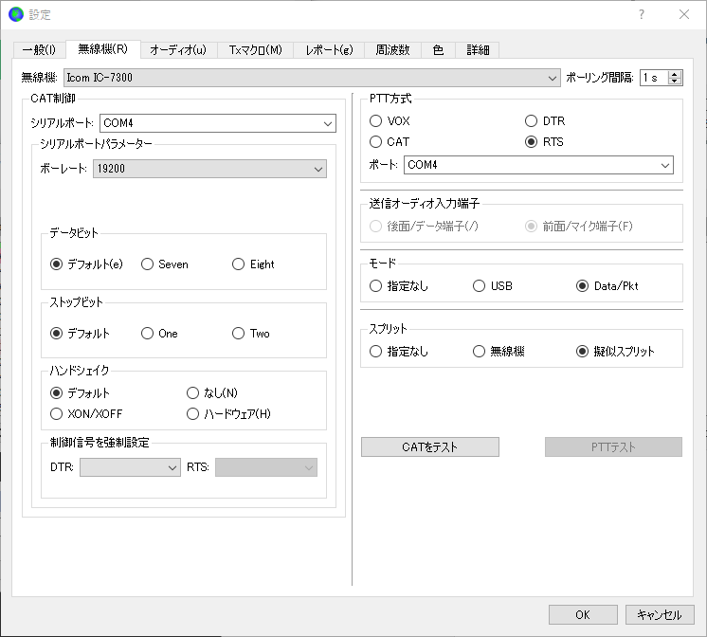Image resolution: width=707 pixels, height=637 pixels.
Task: Set data bits to Eight
Action: (x=253, y=264)
